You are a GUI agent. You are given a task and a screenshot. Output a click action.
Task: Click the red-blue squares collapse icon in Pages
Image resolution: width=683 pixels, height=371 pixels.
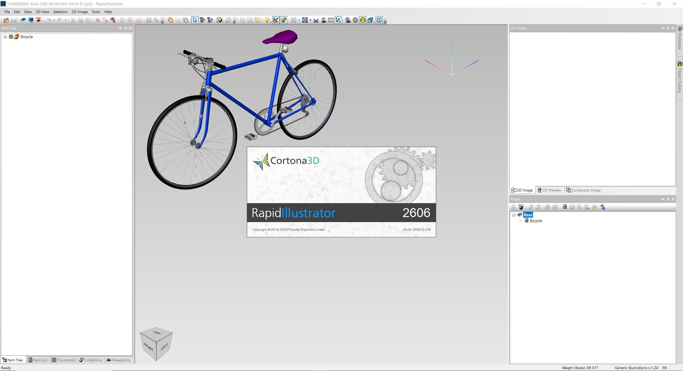tap(602, 207)
